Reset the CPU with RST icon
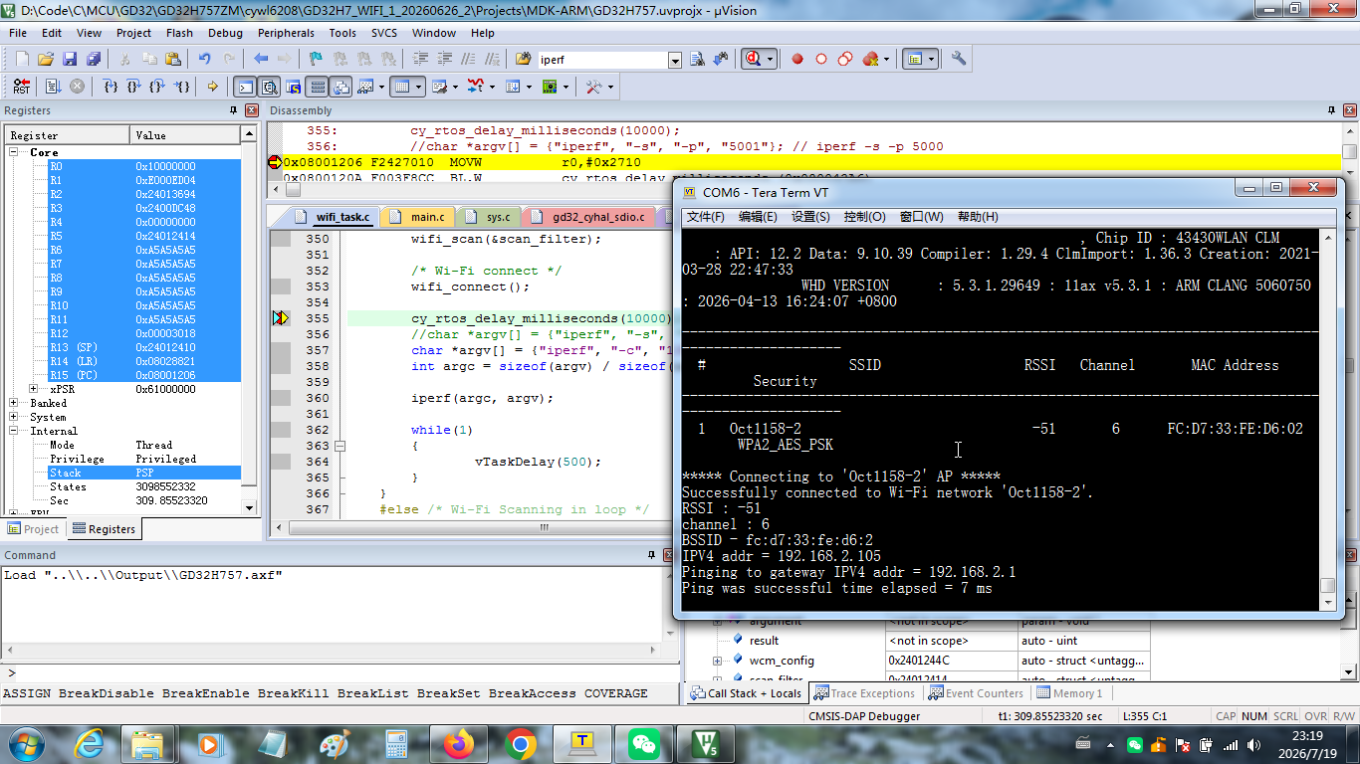Screen dimensions: 1360x764 (x=21, y=87)
